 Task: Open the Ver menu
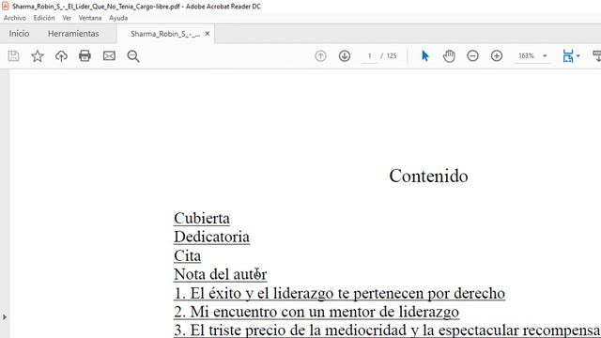click(67, 18)
